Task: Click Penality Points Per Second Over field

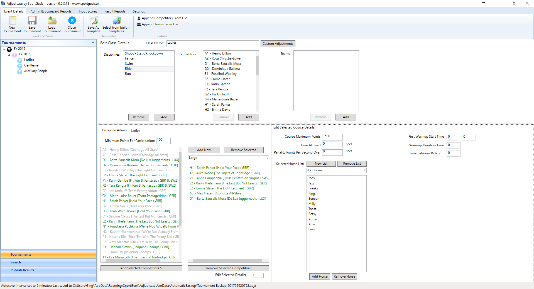Action: [332, 152]
